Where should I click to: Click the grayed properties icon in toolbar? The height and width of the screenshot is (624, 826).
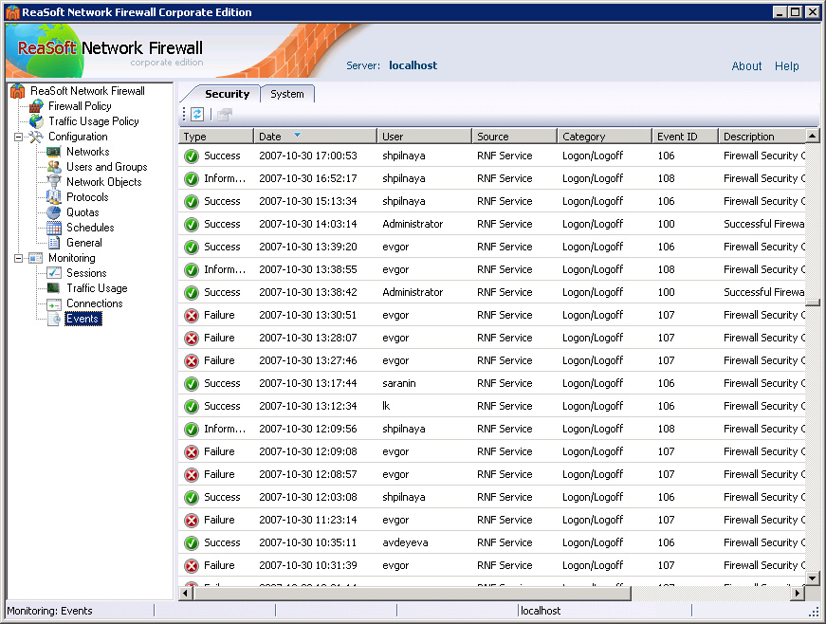coord(225,114)
